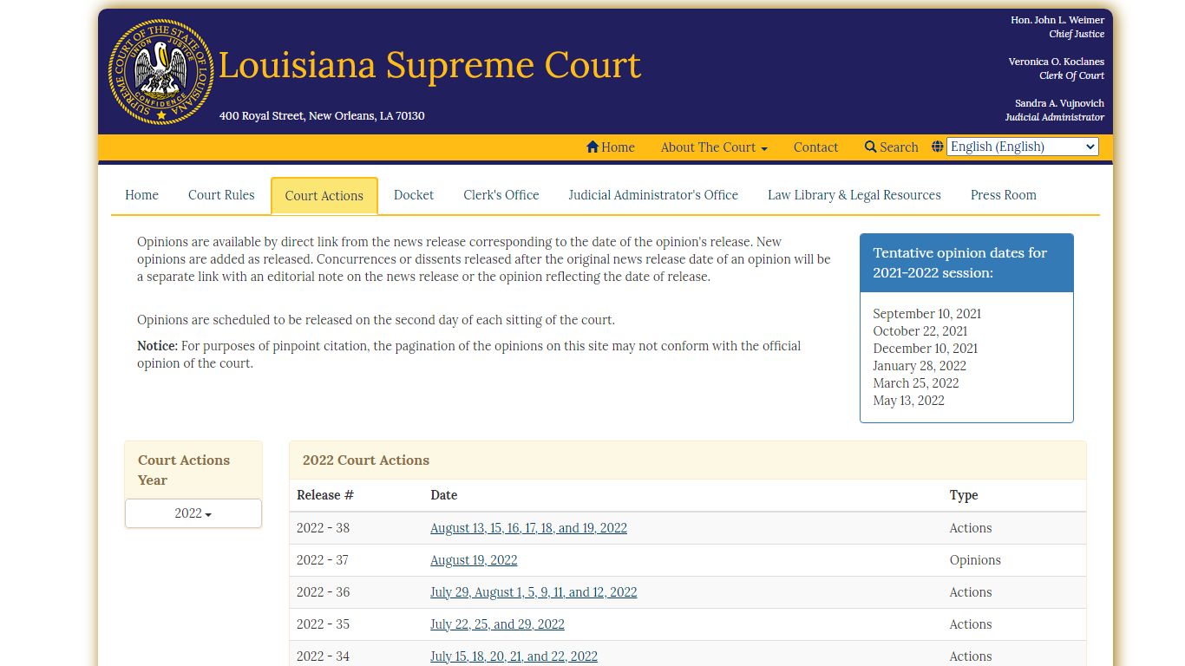Open Law Library & Legal Resources tab

pyautogui.click(x=854, y=195)
